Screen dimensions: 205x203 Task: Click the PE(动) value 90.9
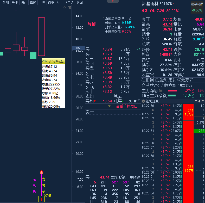pyautogui.click(x=200, y=75)
